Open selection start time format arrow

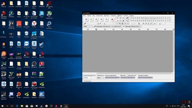[x=119, y=78]
